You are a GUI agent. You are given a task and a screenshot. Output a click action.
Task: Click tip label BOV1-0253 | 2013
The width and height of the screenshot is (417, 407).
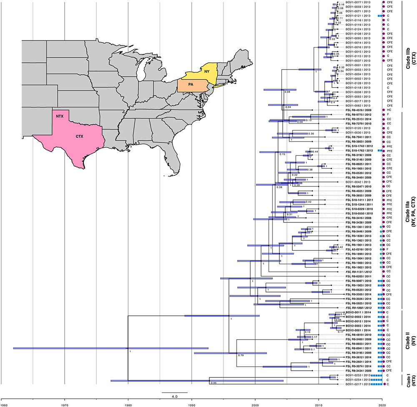point(358,375)
